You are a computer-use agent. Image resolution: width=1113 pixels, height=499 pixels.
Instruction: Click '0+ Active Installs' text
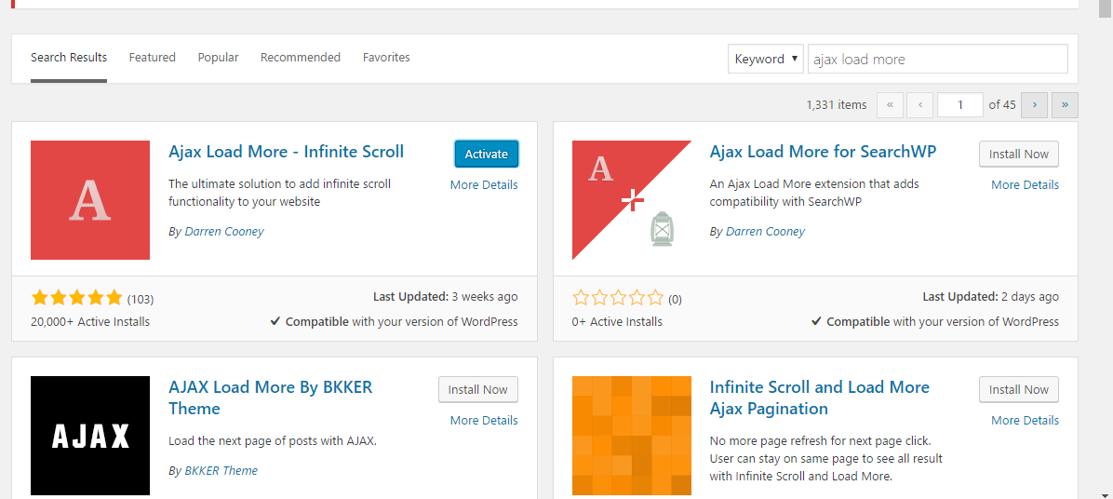pyautogui.click(x=617, y=321)
